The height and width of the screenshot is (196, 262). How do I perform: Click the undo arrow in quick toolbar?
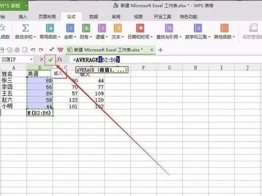click(x=33, y=50)
